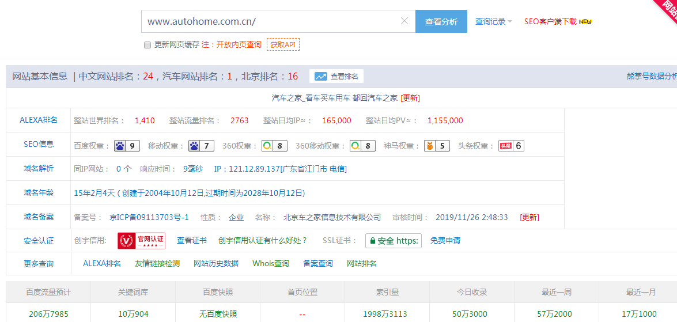
Task: Click 更新 link beside site title
Action: pyautogui.click(x=410, y=98)
